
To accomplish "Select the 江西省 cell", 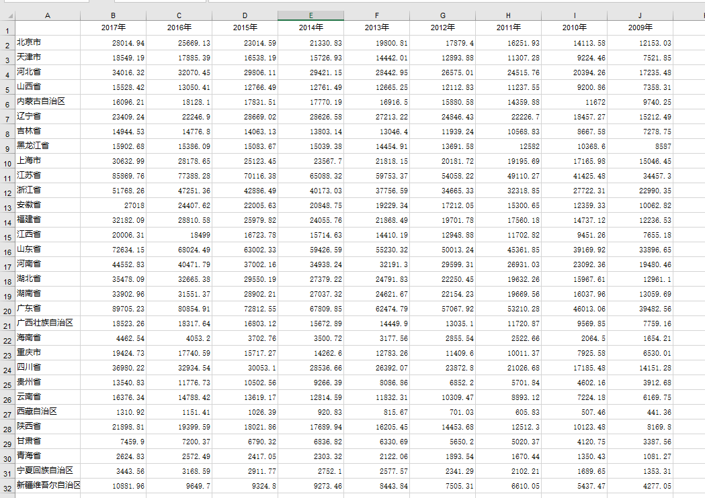I will (48, 235).
